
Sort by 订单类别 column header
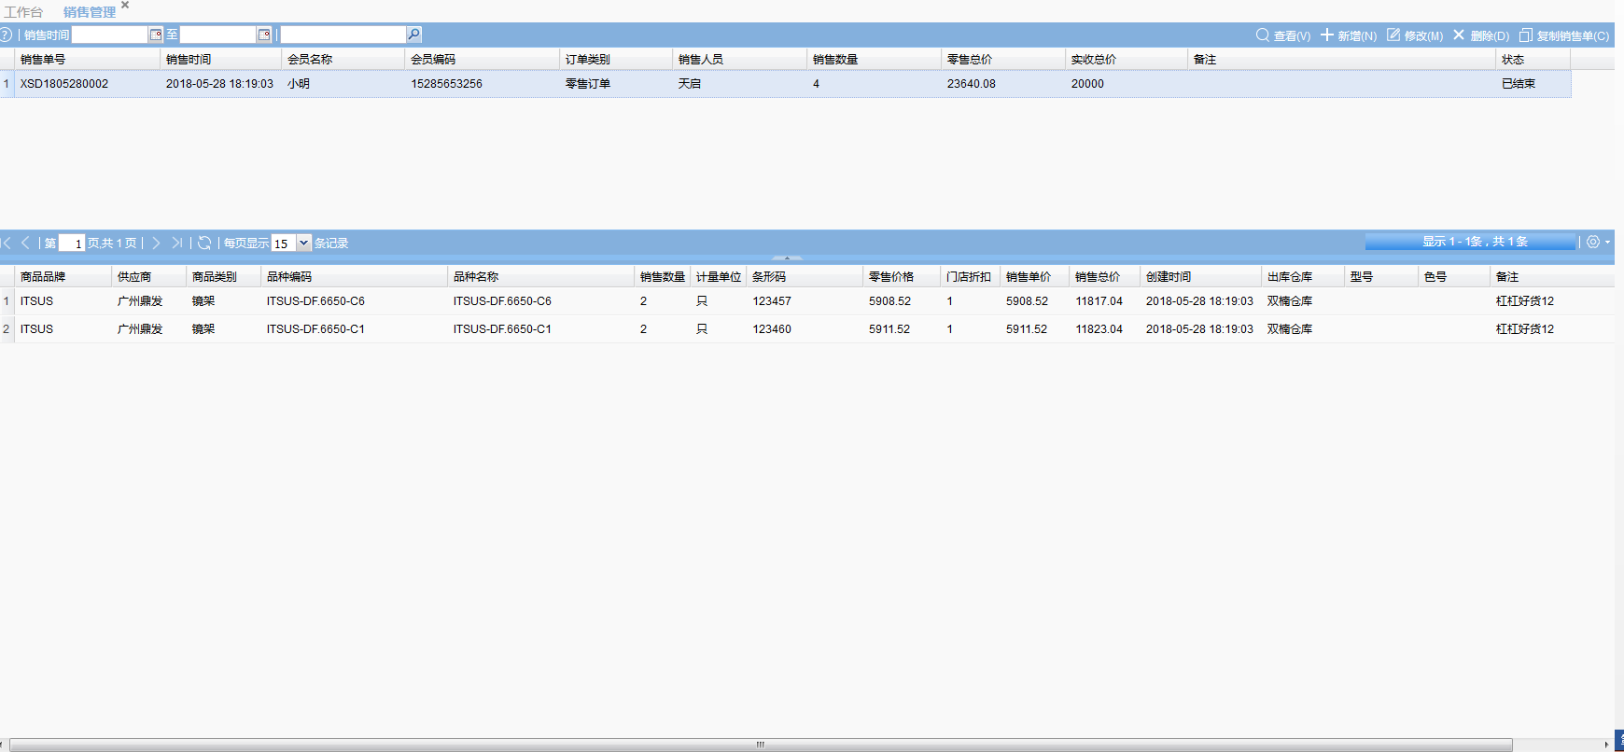(x=616, y=59)
